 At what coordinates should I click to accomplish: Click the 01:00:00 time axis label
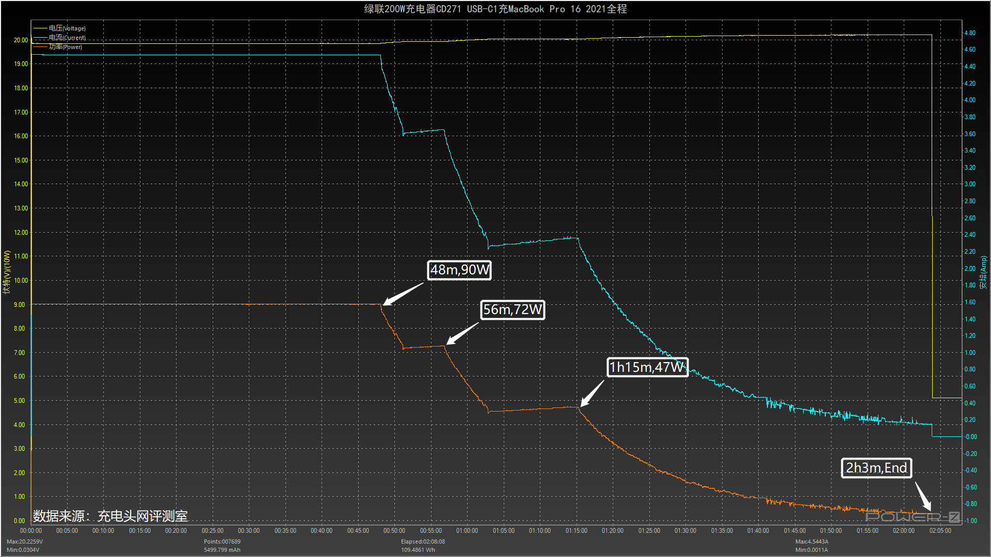467,531
